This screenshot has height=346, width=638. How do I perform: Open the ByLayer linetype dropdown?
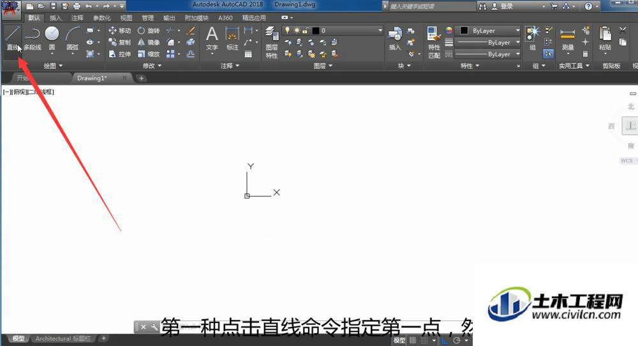point(517,54)
